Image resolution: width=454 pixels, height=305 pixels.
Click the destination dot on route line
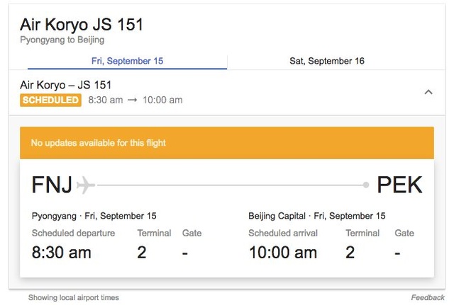point(366,185)
